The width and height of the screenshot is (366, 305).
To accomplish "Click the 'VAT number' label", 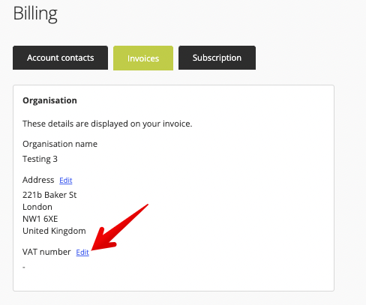I will point(46,252).
